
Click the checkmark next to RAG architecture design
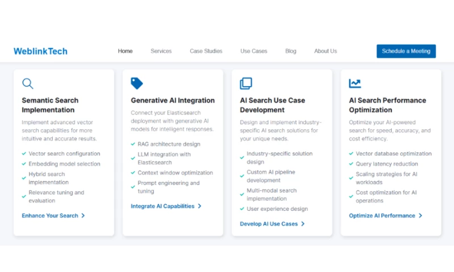tap(133, 144)
